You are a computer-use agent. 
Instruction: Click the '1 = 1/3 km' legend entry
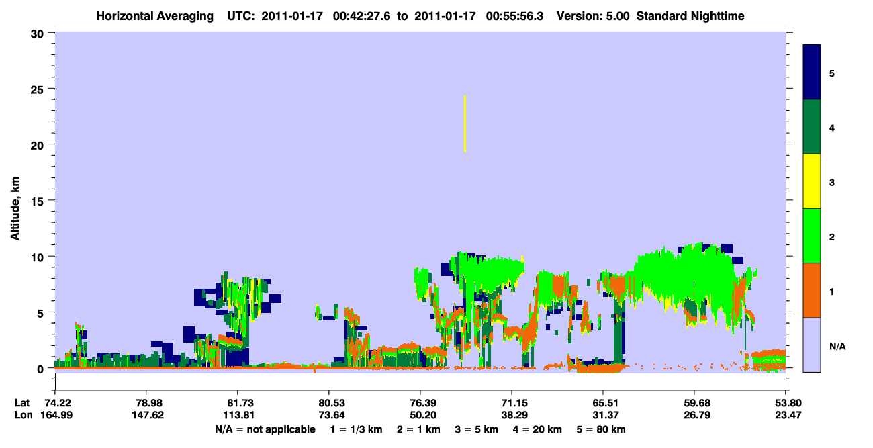click(x=356, y=429)
